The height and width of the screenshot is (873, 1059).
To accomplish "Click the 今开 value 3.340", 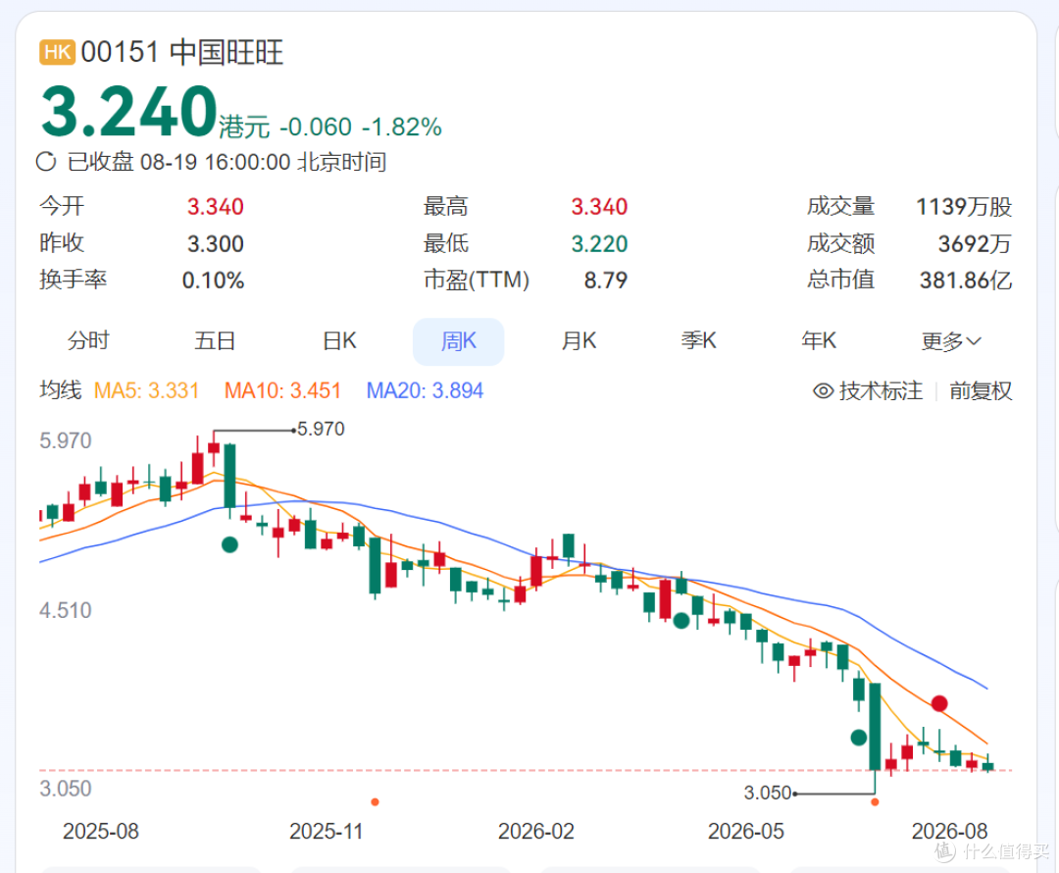I will point(216,207).
